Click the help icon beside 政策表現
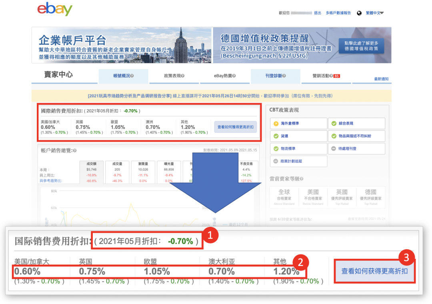This screenshot has height=304, width=432. (183, 76)
